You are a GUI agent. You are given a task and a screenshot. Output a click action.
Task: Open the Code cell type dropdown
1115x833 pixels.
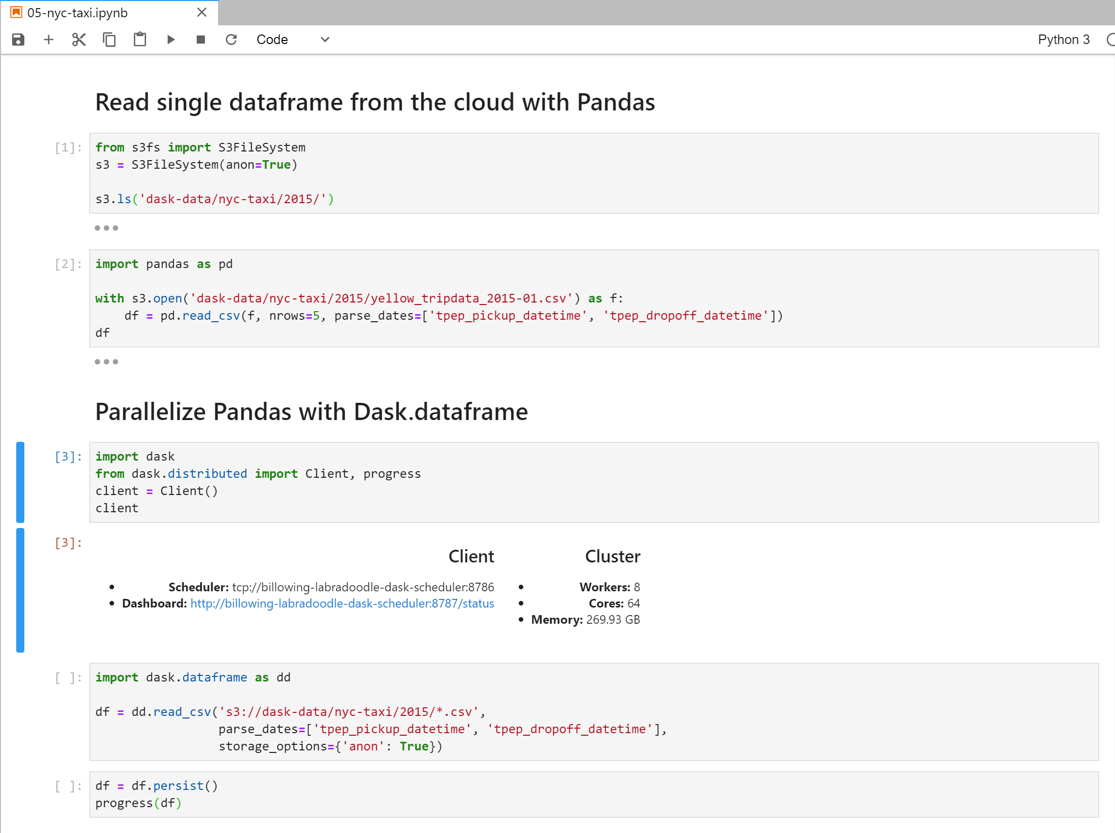click(293, 40)
